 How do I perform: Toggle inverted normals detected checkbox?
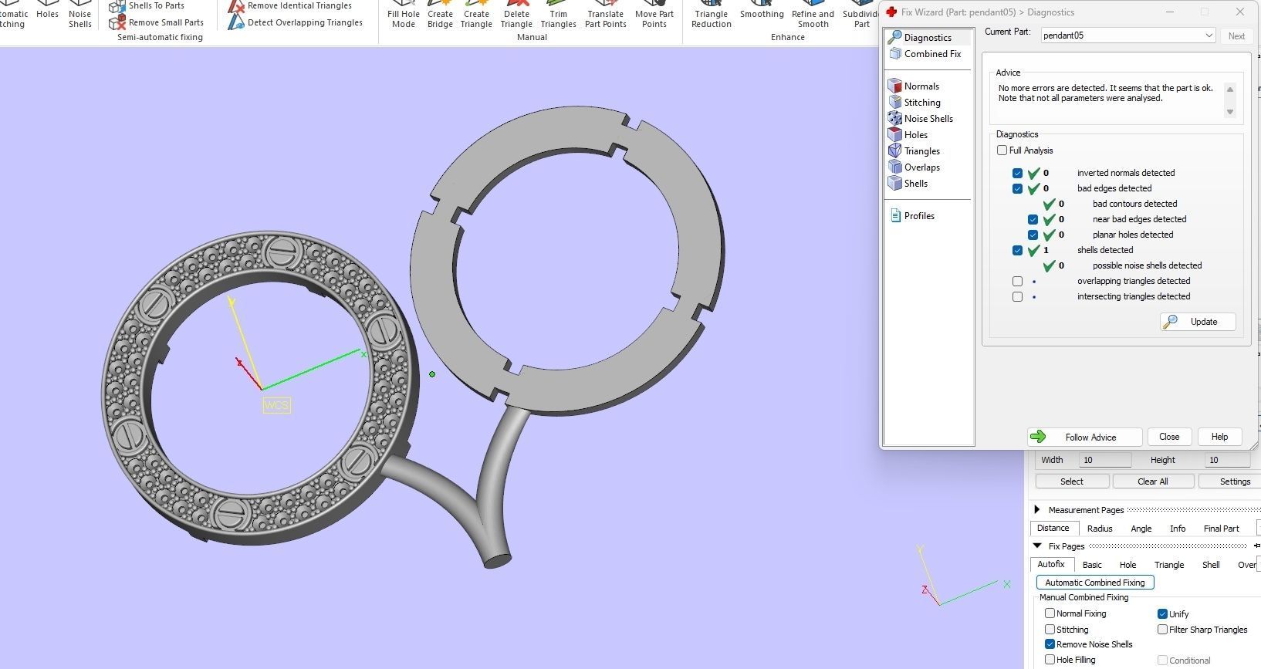click(1017, 173)
